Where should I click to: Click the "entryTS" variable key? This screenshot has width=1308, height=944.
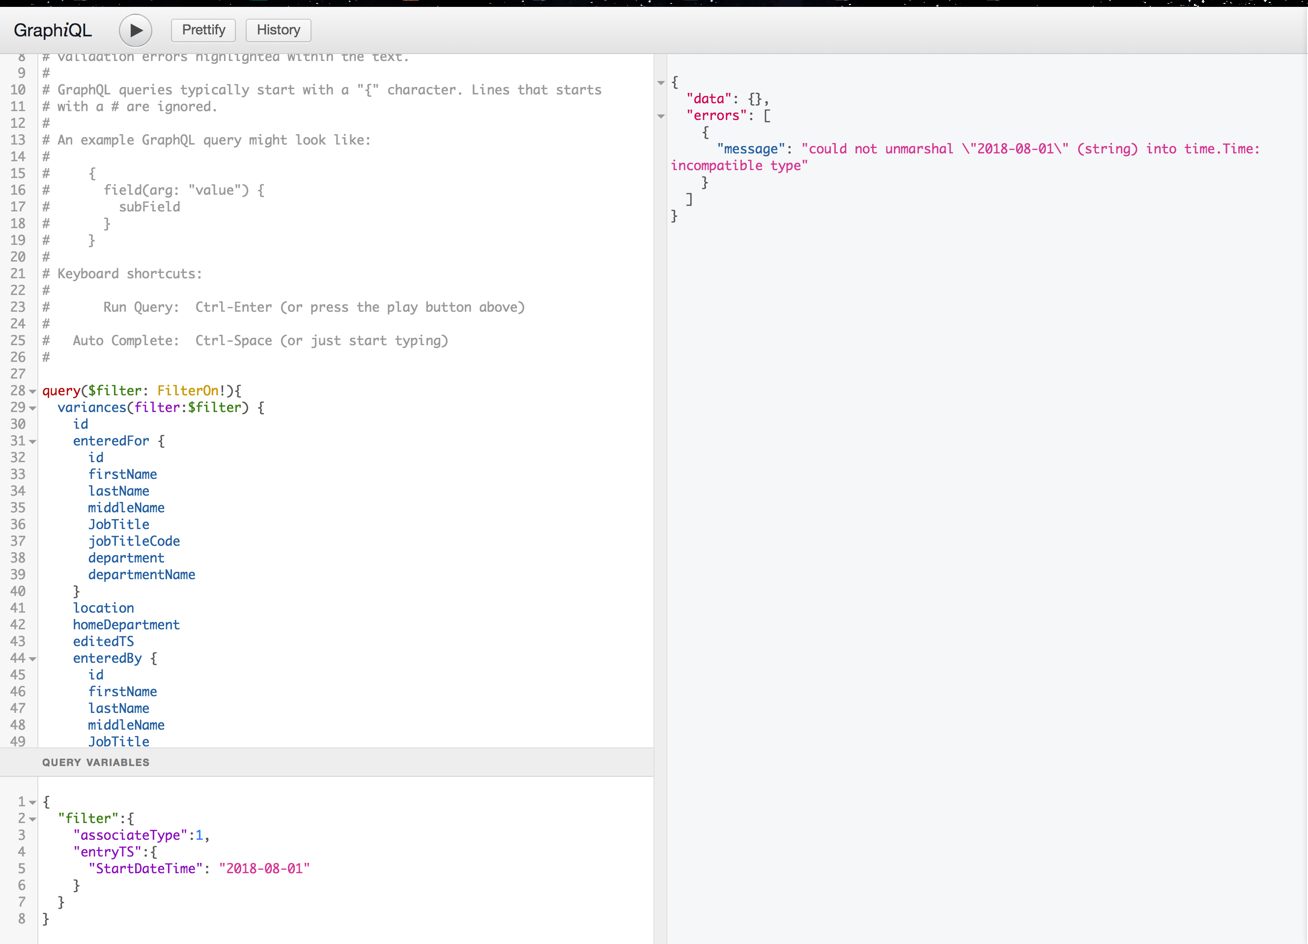107,852
